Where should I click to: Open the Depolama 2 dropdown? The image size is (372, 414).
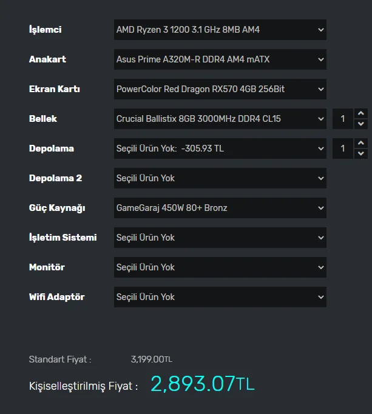click(x=220, y=178)
